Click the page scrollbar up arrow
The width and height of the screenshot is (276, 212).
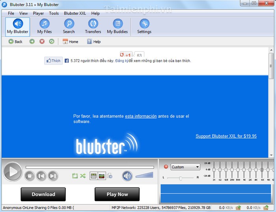[x=271, y=50]
